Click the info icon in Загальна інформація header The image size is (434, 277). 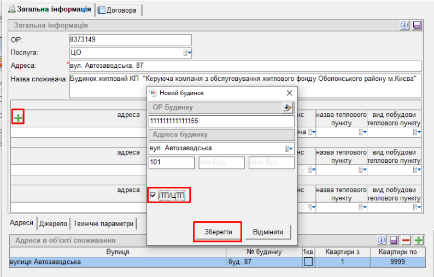click(404, 26)
